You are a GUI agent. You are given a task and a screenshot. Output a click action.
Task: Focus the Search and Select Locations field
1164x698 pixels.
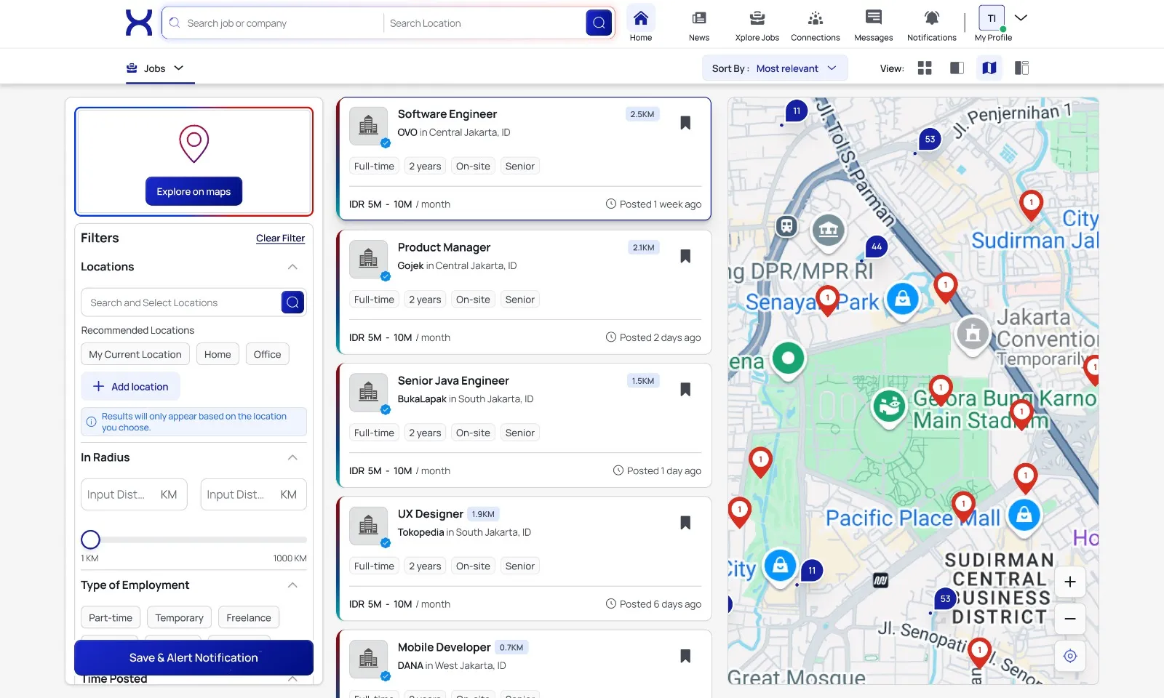180,302
